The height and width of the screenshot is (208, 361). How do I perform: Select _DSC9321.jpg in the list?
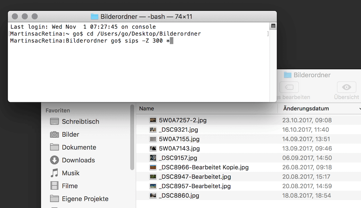pyautogui.click(x=248, y=130)
